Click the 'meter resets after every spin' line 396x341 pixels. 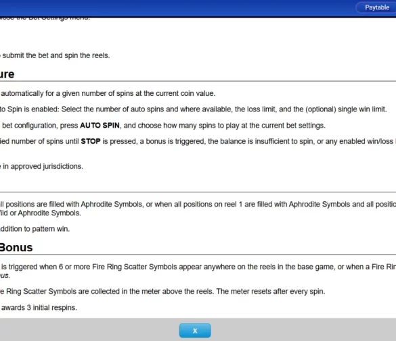point(162,292)
